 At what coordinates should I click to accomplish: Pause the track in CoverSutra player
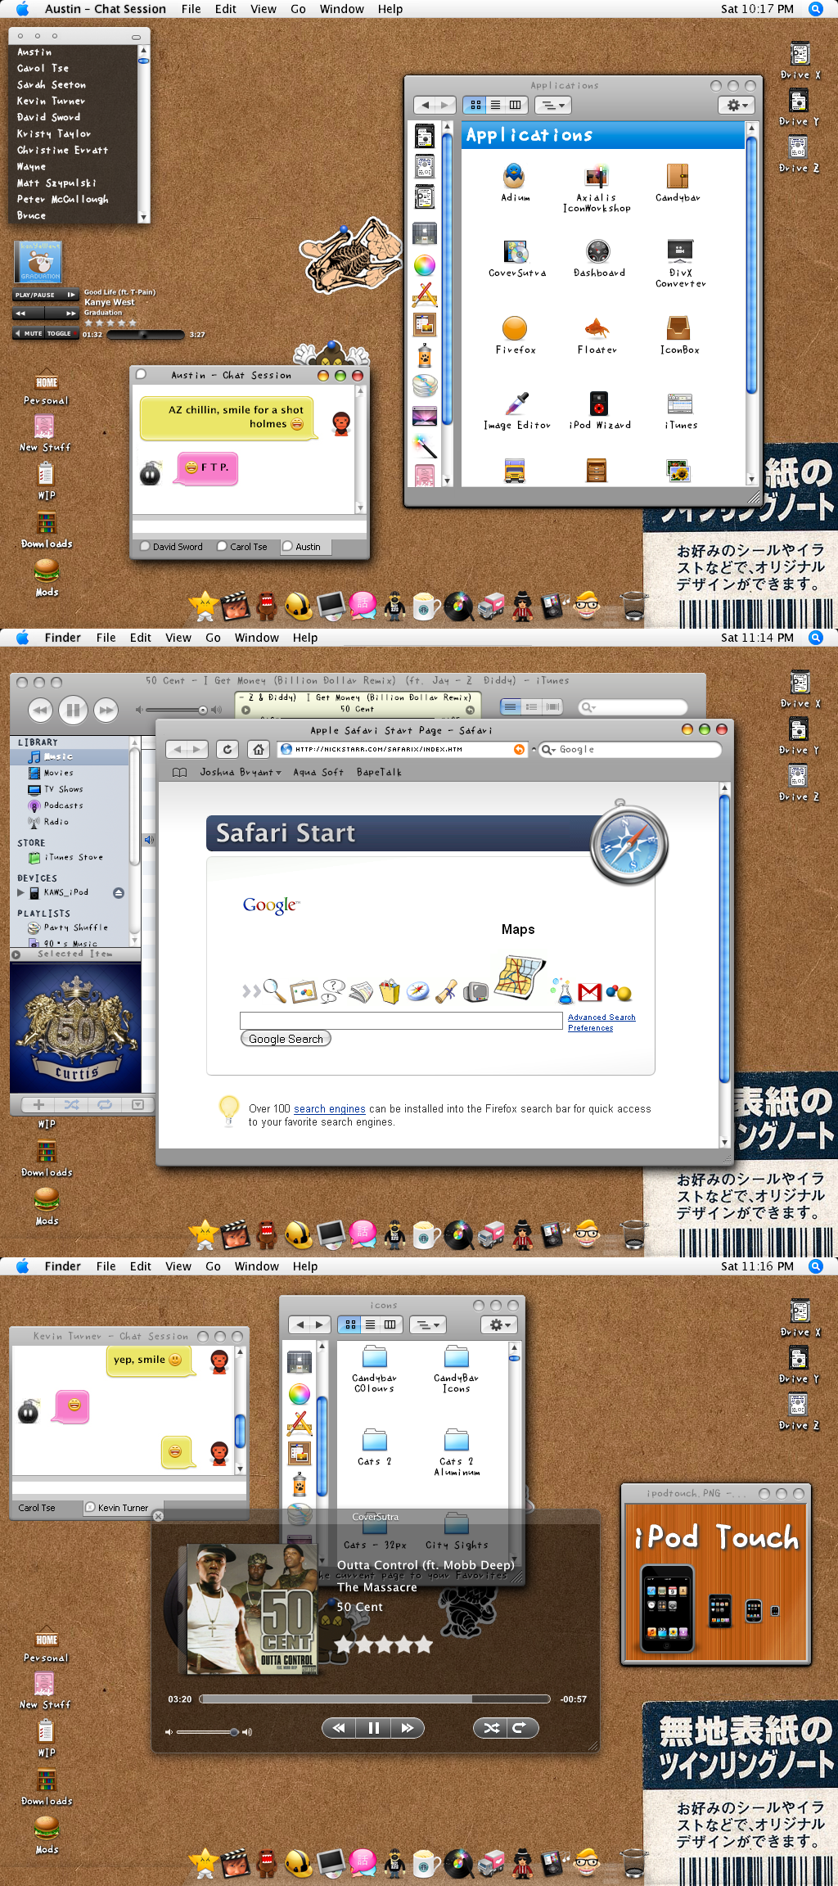pyautogui.click(x=374, y=1728)
